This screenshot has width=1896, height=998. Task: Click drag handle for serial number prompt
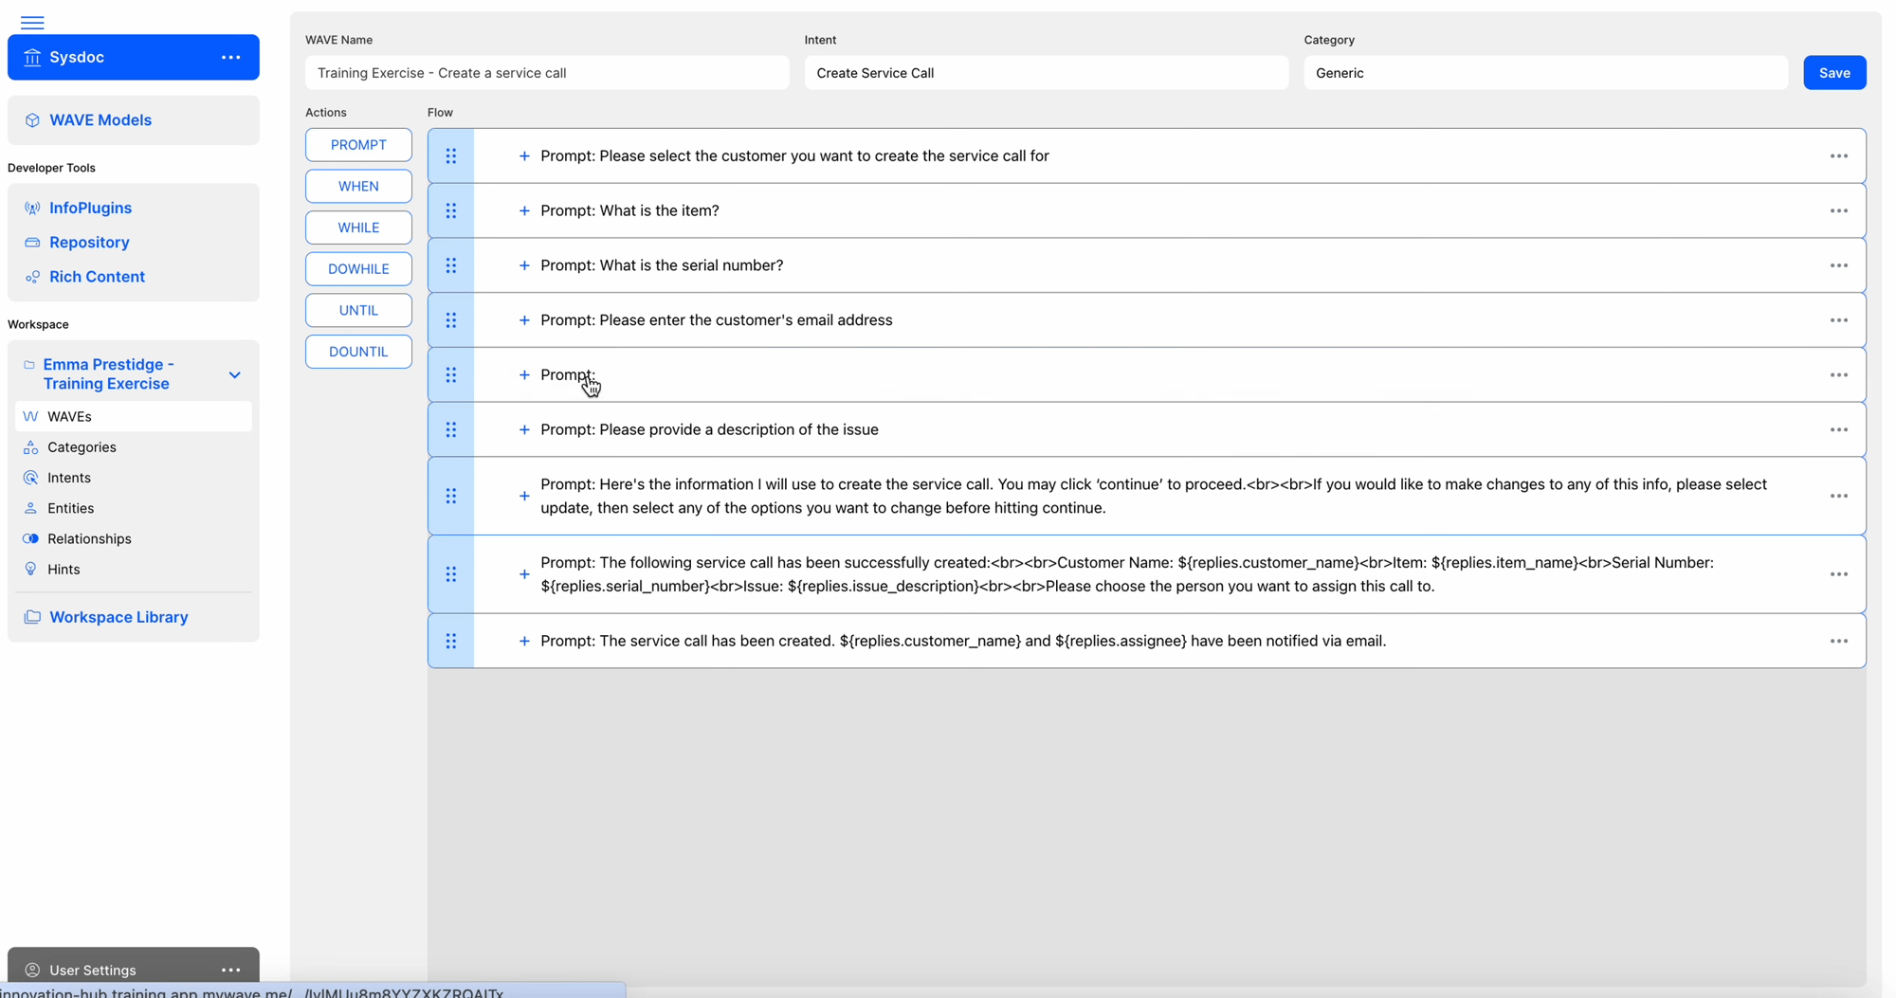[x=451, y=265]
